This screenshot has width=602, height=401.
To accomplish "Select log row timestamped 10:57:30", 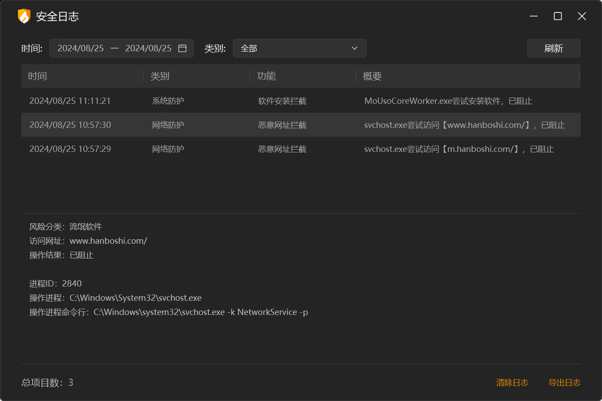I will (301, 125).
